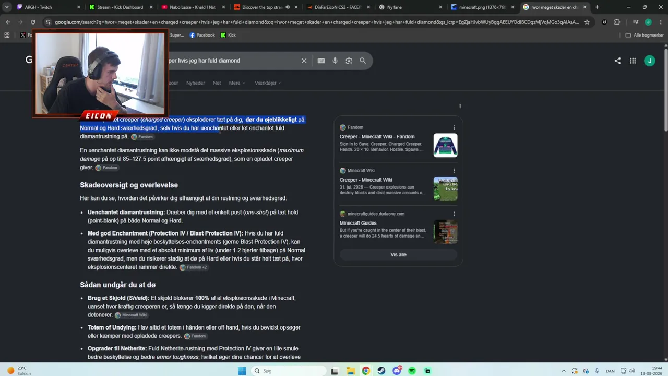Launch Steam from the taskbar
The height and width of the screenshot is (376, 668).
[x=381, y=371]
